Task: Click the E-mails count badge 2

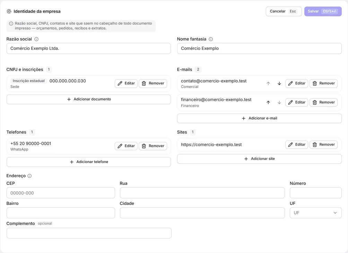Action: pyautogui.click(x=198, y=70)
